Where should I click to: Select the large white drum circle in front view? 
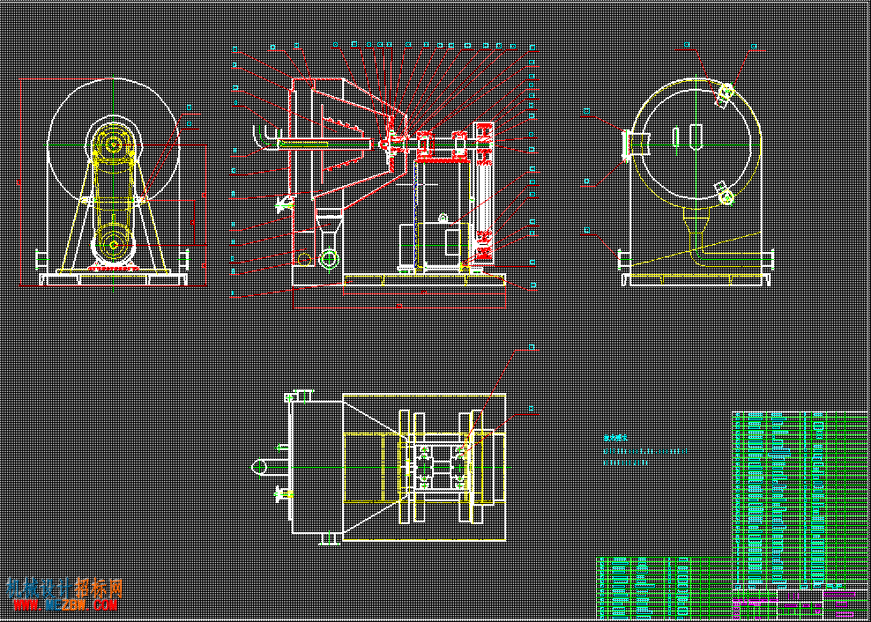click(114, 144)
